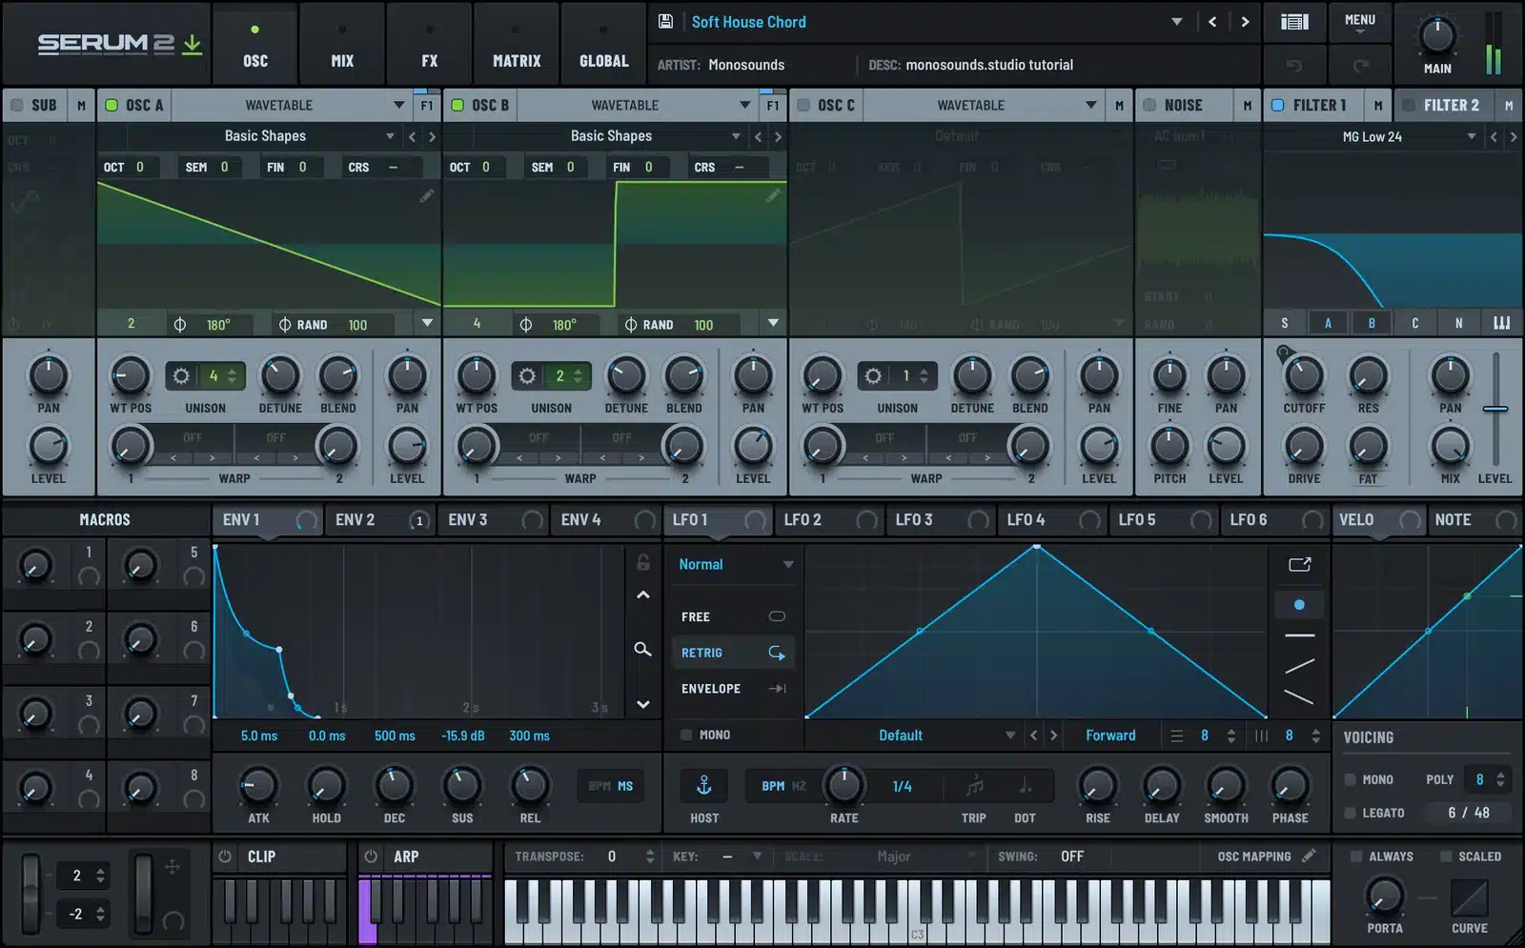The width and height of the screenshot is (1525, 948).
Task: Check the LFO MONO checkbox
Action: click(x=686, y=735)
